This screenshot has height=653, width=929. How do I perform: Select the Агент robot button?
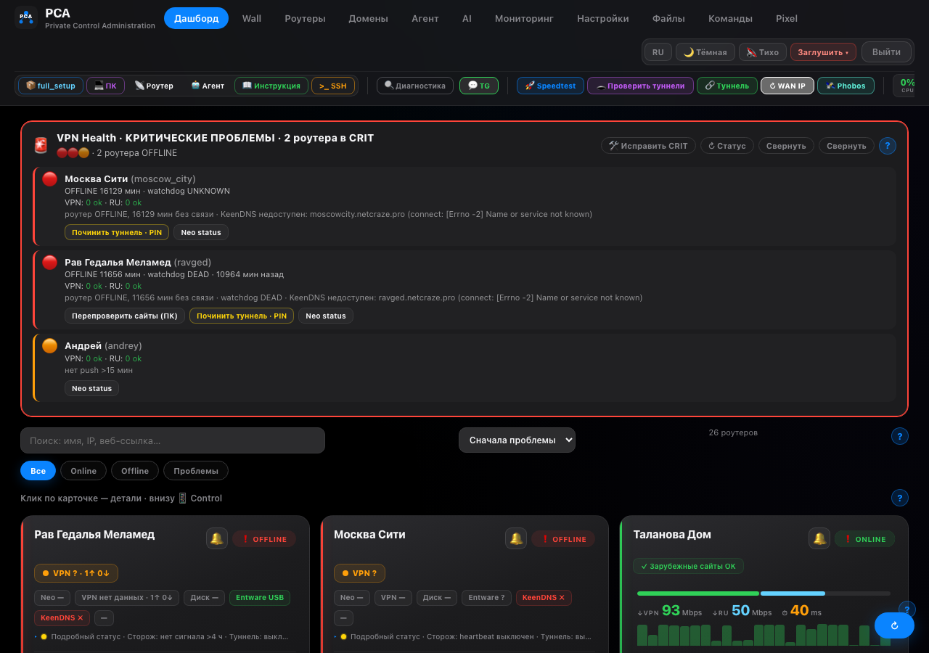click(208, 86)
